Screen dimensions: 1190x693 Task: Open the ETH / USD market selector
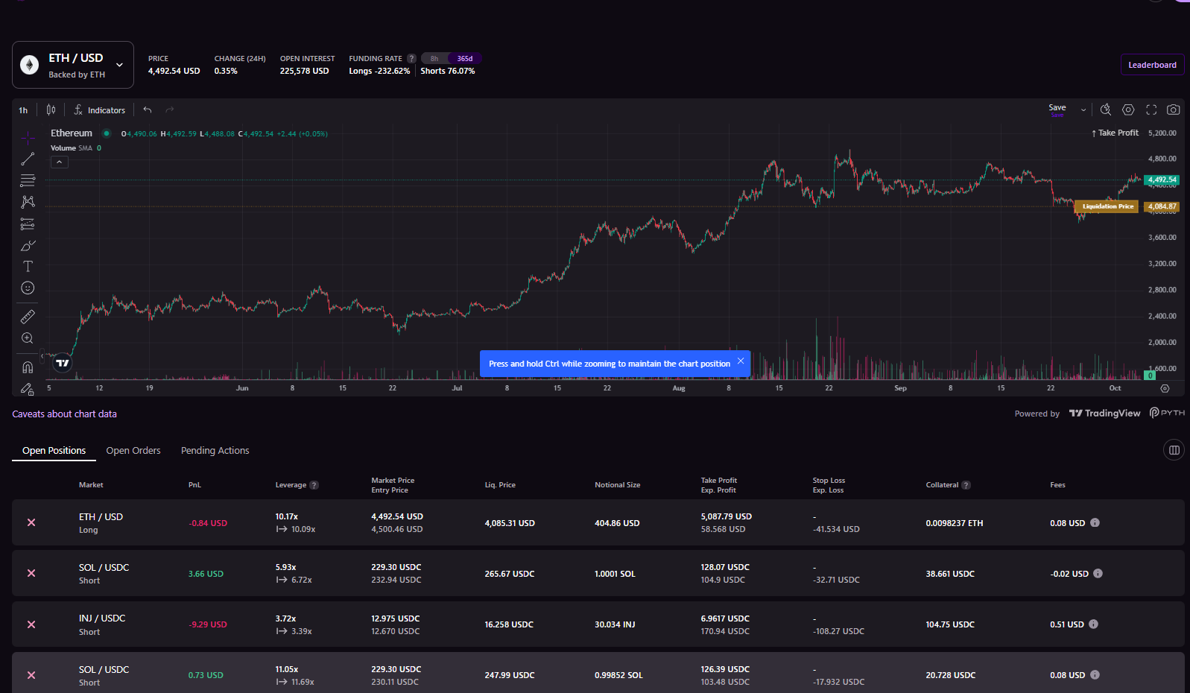(73, 66)
